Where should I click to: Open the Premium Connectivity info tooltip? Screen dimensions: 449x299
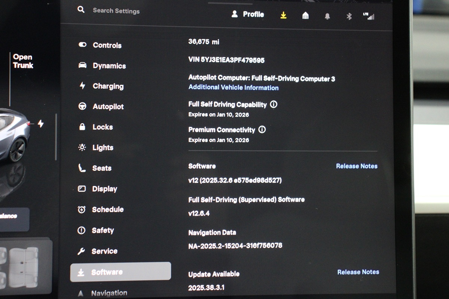262,130
